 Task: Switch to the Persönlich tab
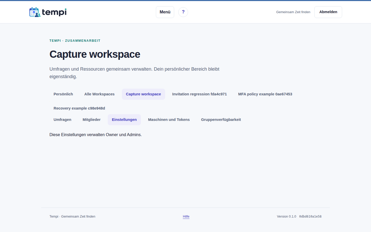[x=63, y=94]
